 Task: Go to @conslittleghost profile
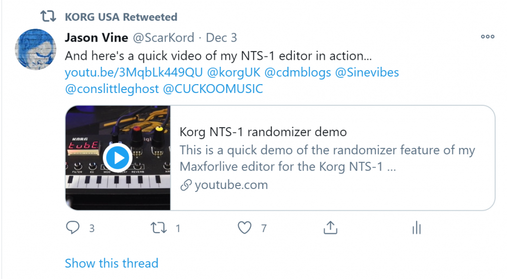112,89
